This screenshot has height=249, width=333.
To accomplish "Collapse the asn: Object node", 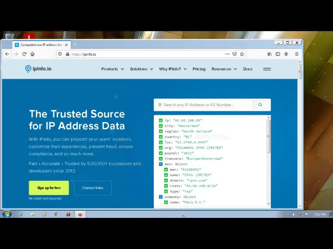I will pos(161,164).
